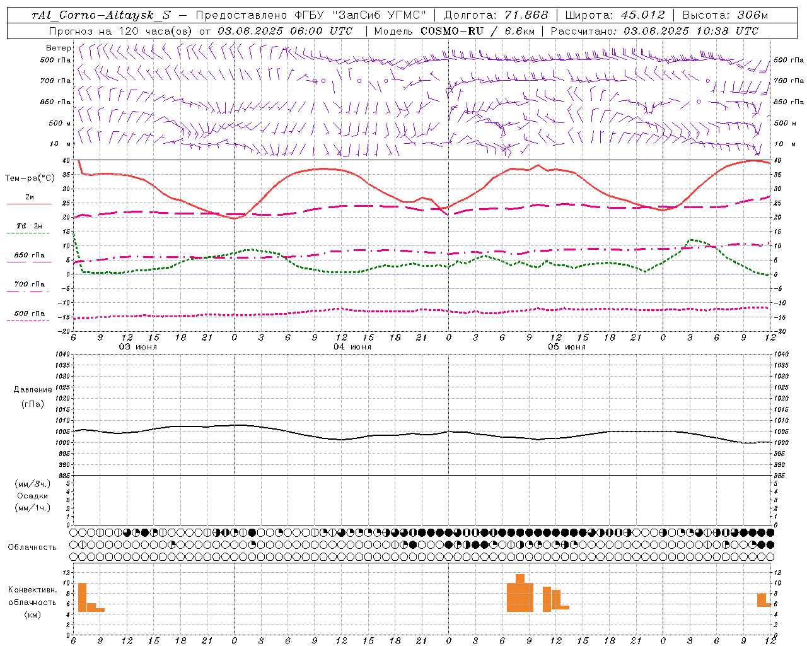The width and height of the screenshot is (807, 646).
Task: Click the dotted line under legend 500 гПа
Action: [28, 320]
